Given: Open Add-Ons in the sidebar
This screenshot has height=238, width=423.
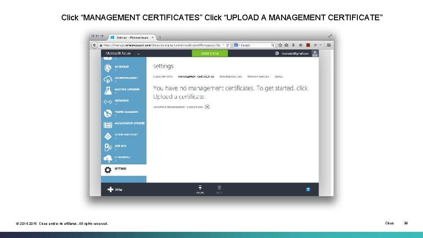Looking at the screenshot, I should (x=123, y=147).
